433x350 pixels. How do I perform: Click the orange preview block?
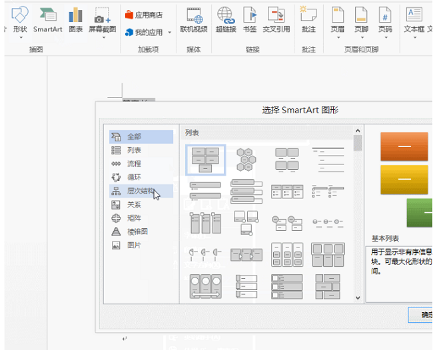tap(404, 146)
